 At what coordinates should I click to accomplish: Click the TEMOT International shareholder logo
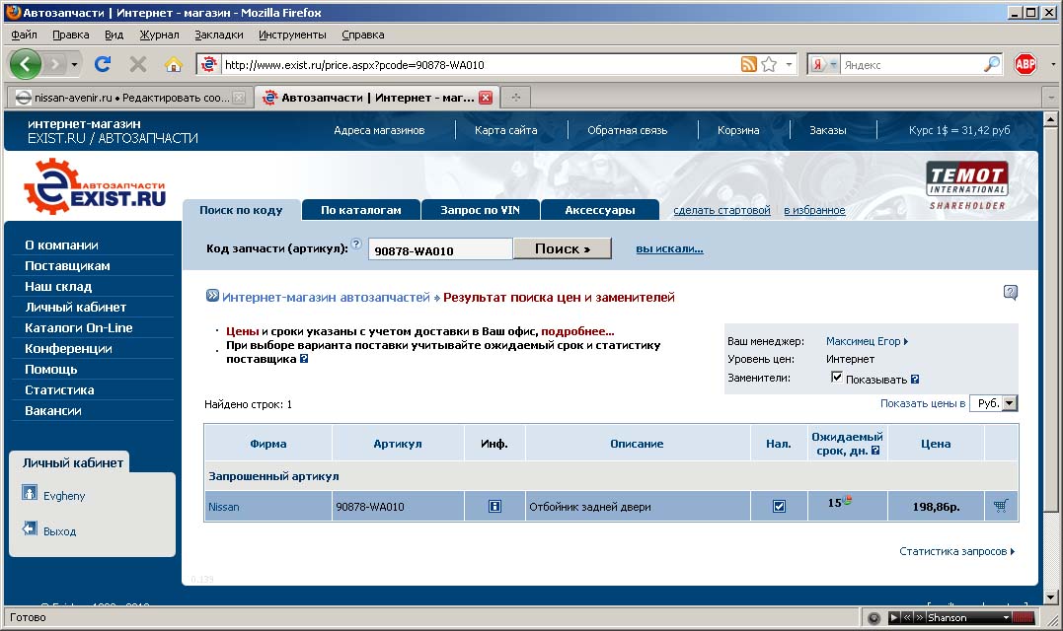966,186
